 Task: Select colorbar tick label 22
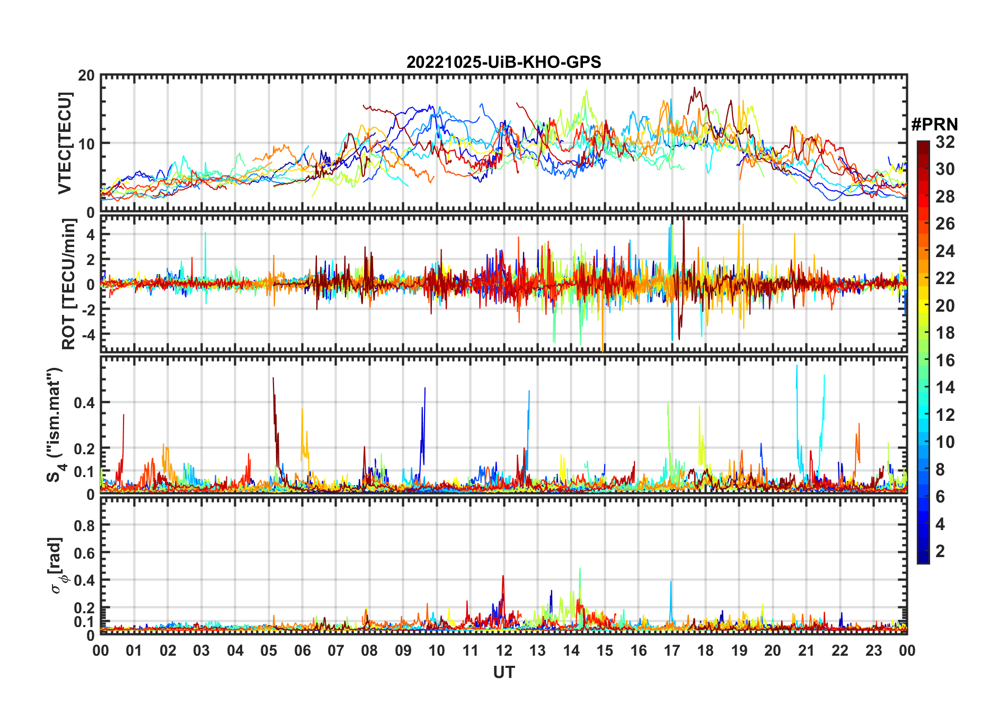point(945,278)
